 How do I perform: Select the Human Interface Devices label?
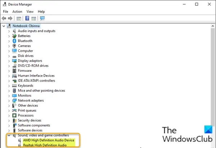(36, 75)
